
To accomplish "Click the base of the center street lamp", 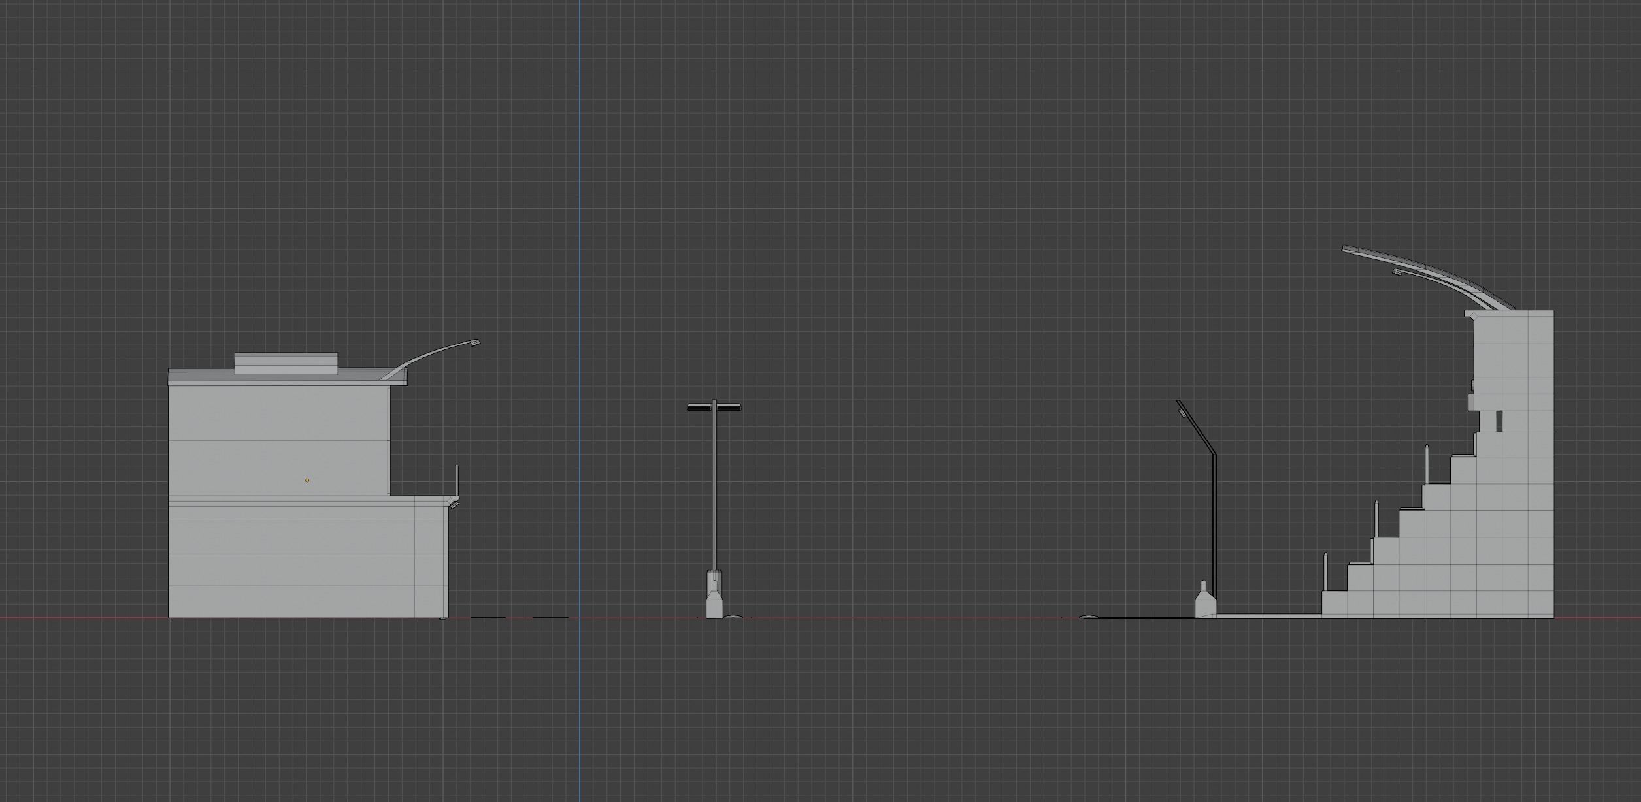I will click(x=714, y=607).
